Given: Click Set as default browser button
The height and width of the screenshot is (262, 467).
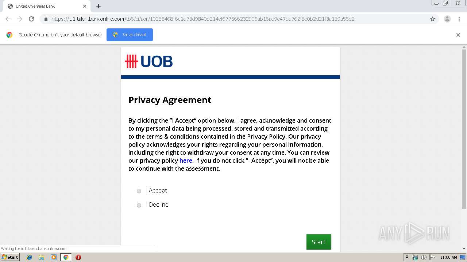Looking at the screenshot, I should tap(130, 35).
